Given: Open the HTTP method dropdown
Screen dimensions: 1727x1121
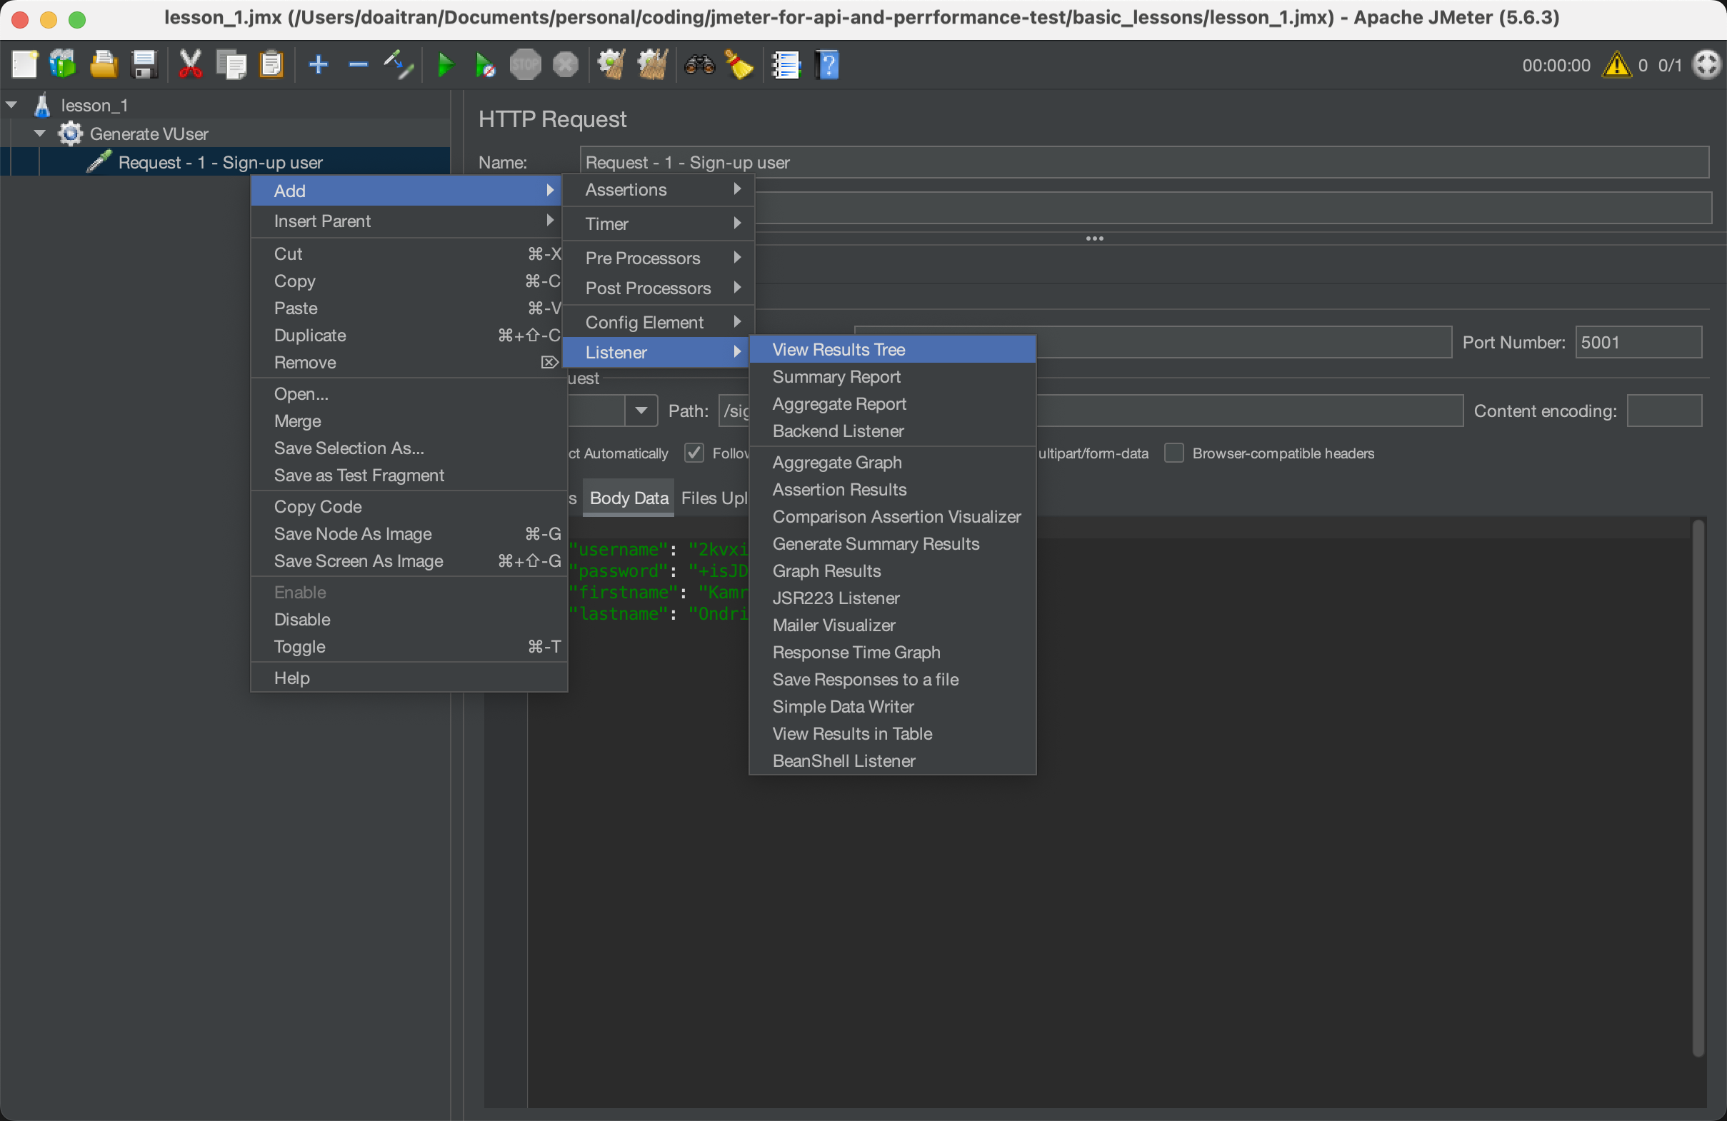Looking at the screenshot, I should click(x=641, y=411).
